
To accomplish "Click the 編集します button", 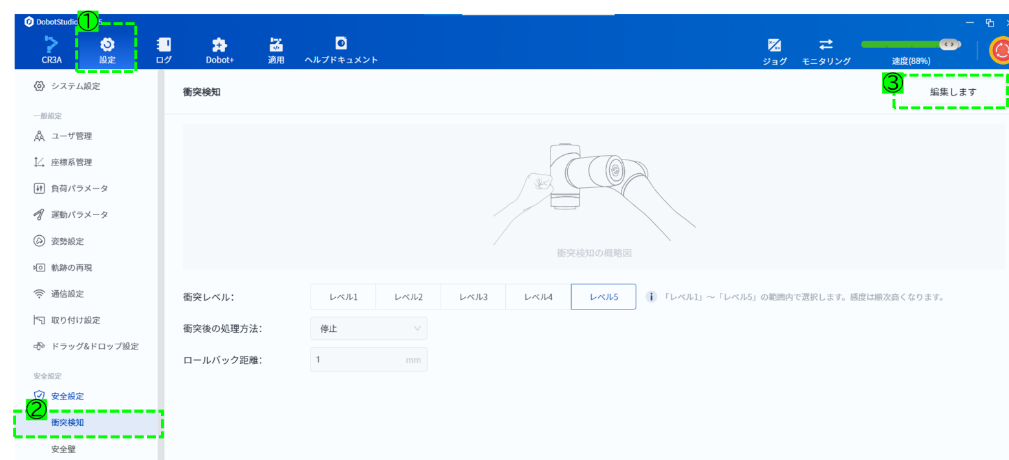I will click(x=952, y=92).
